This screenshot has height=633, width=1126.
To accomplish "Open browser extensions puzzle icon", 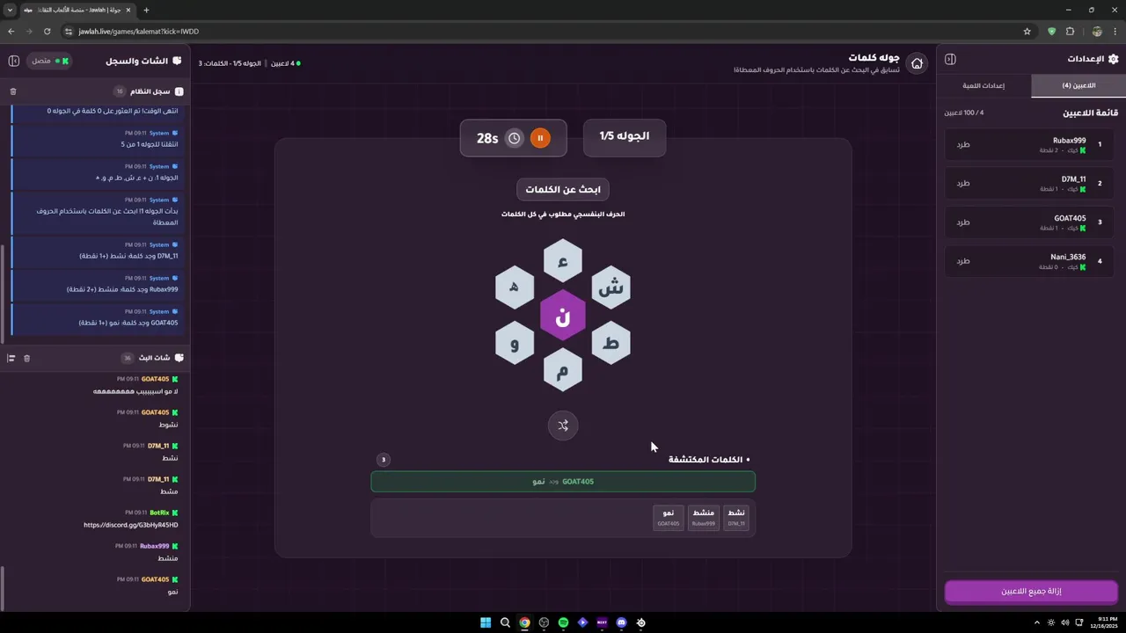I will (1070, 32).
